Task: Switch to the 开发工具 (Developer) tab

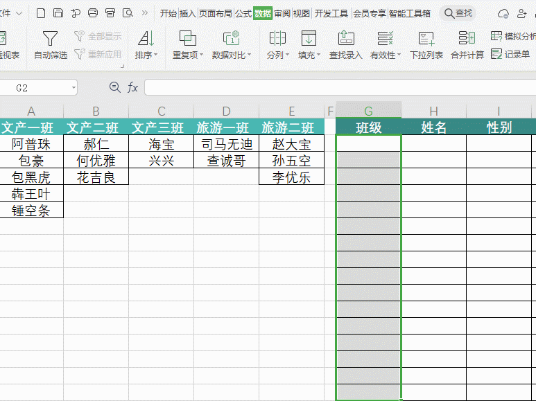Action: tap(331, 13)
